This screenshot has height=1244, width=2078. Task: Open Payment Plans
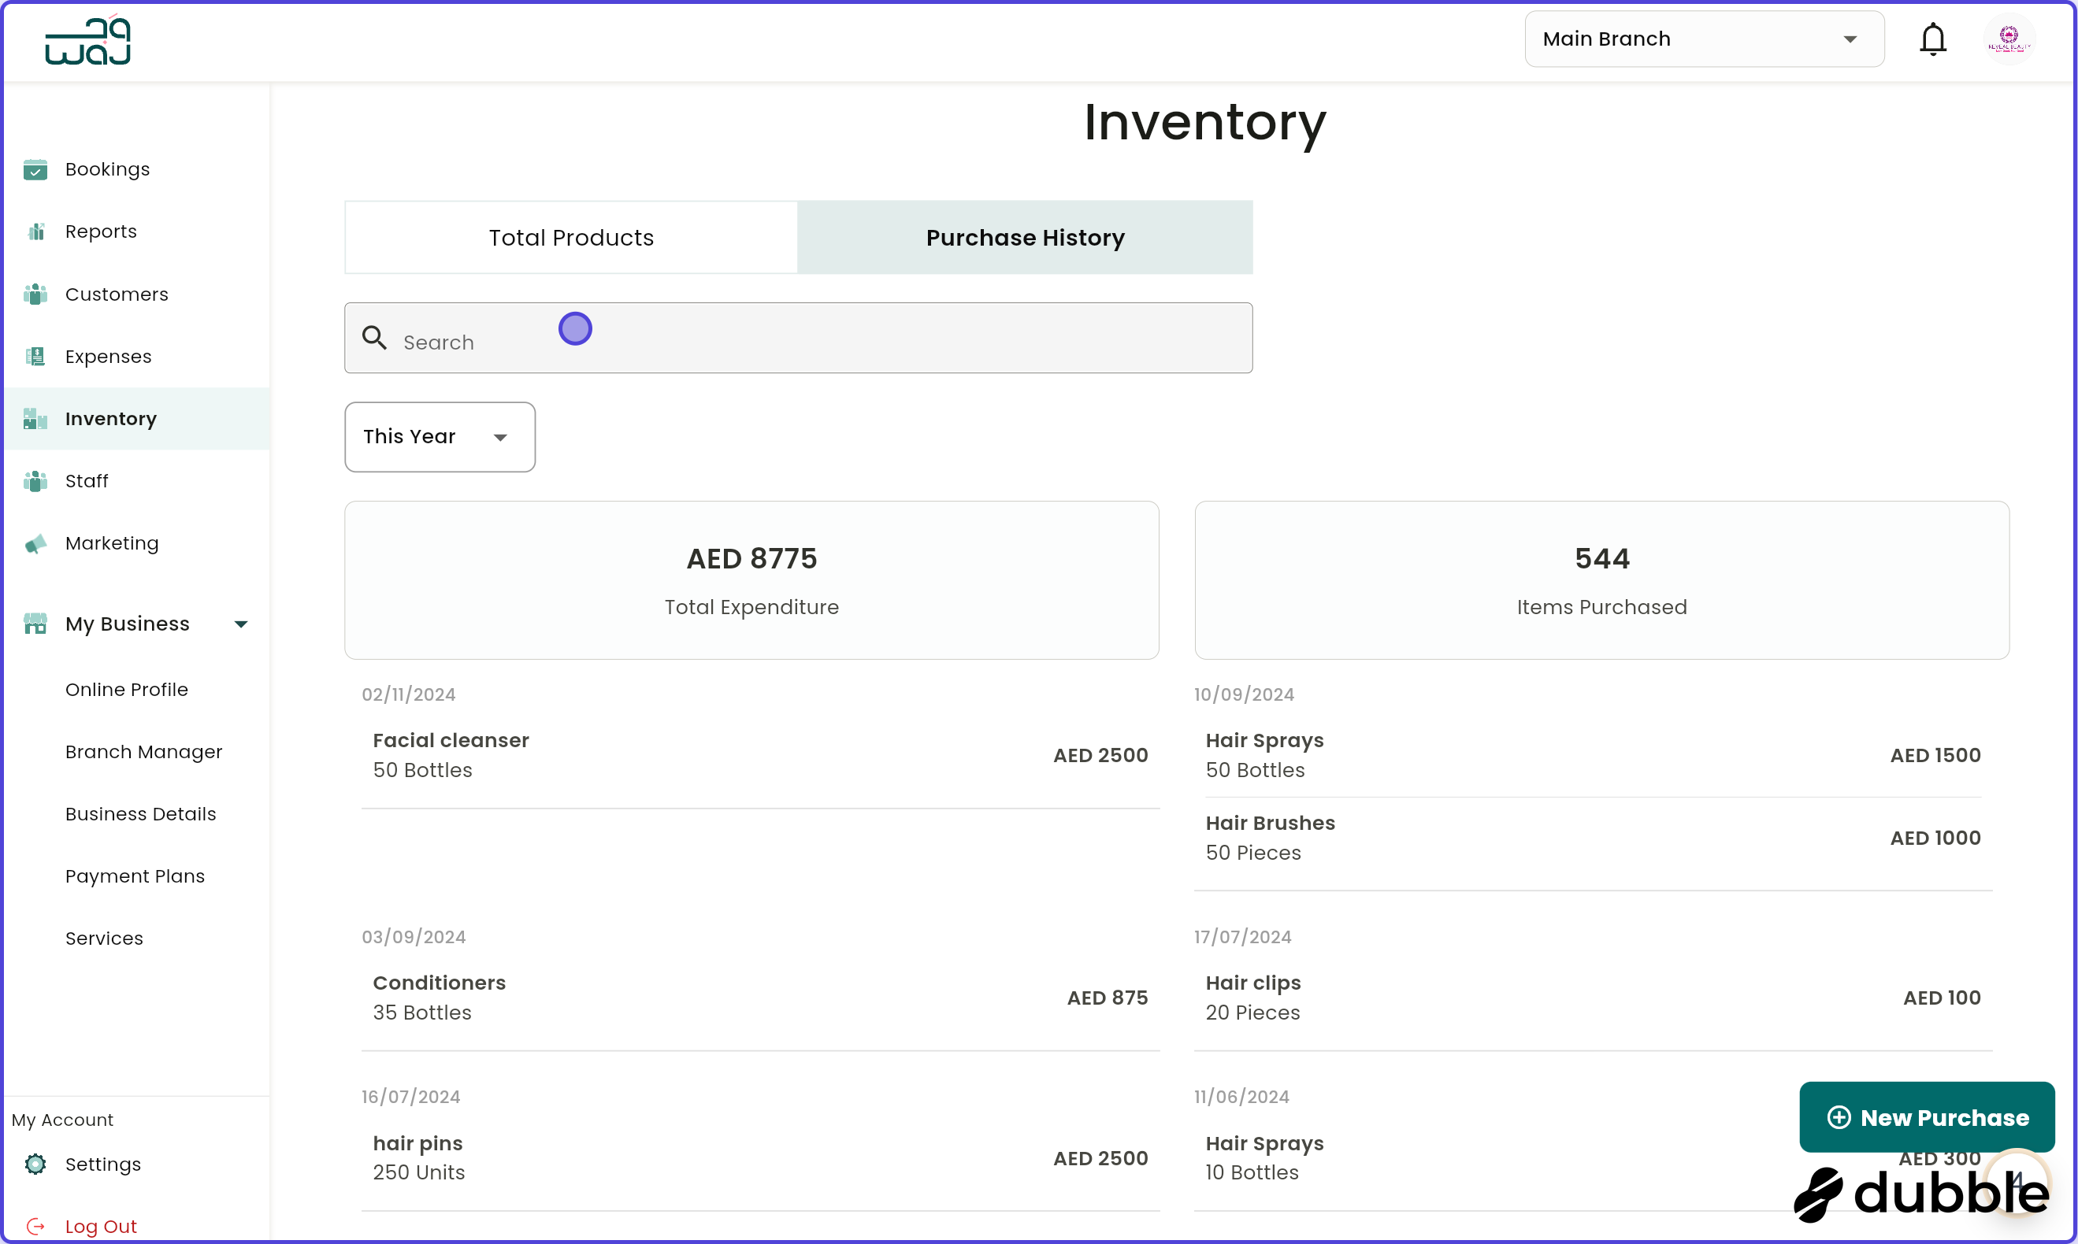tap(134, 876)
